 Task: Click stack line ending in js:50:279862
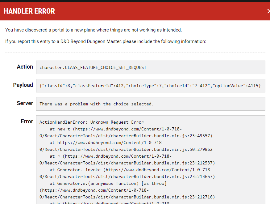pos(126,150)
